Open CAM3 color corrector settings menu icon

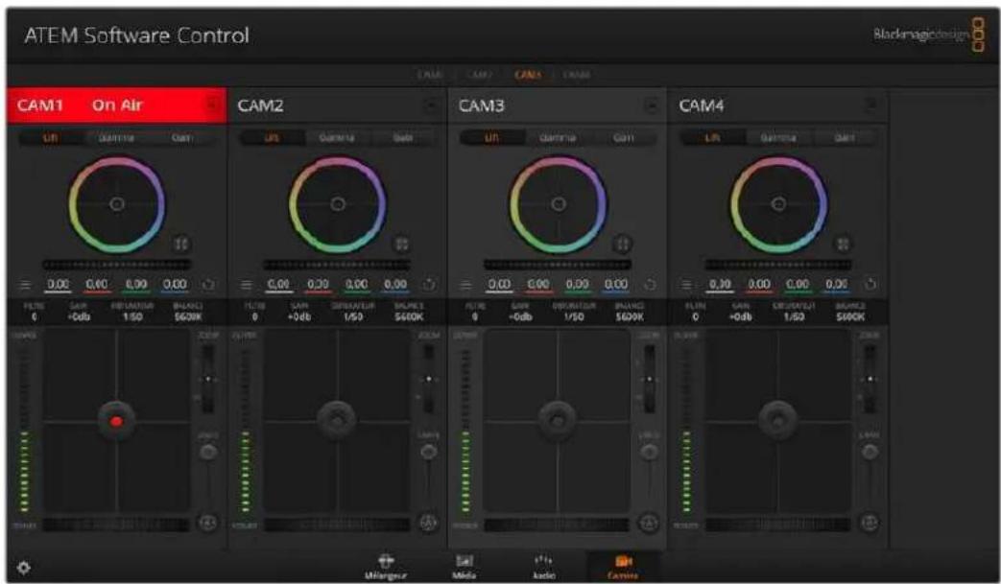tap(466, 285)
